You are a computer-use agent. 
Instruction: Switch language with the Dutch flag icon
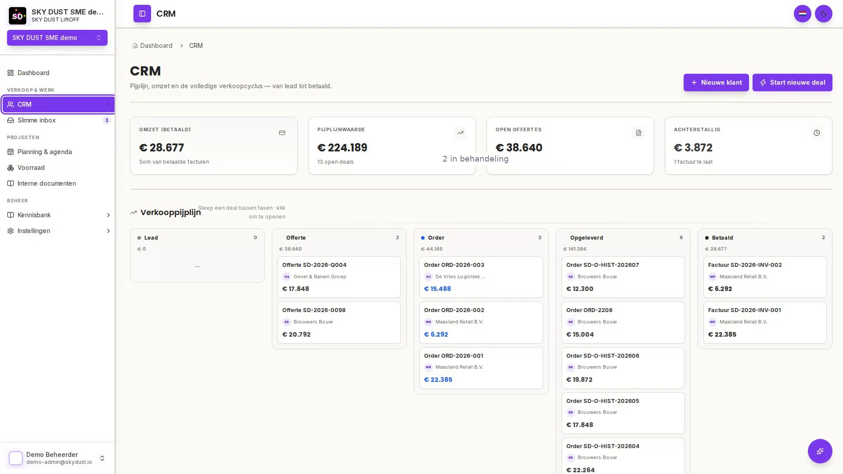pyautogui.click(x=803, y=14)
